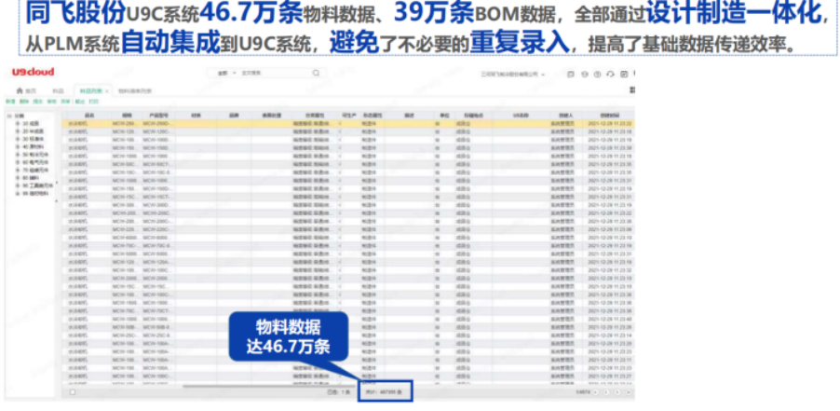Click the home icon beside 首页
The image size is (840, 411).
tap(20, 90)
